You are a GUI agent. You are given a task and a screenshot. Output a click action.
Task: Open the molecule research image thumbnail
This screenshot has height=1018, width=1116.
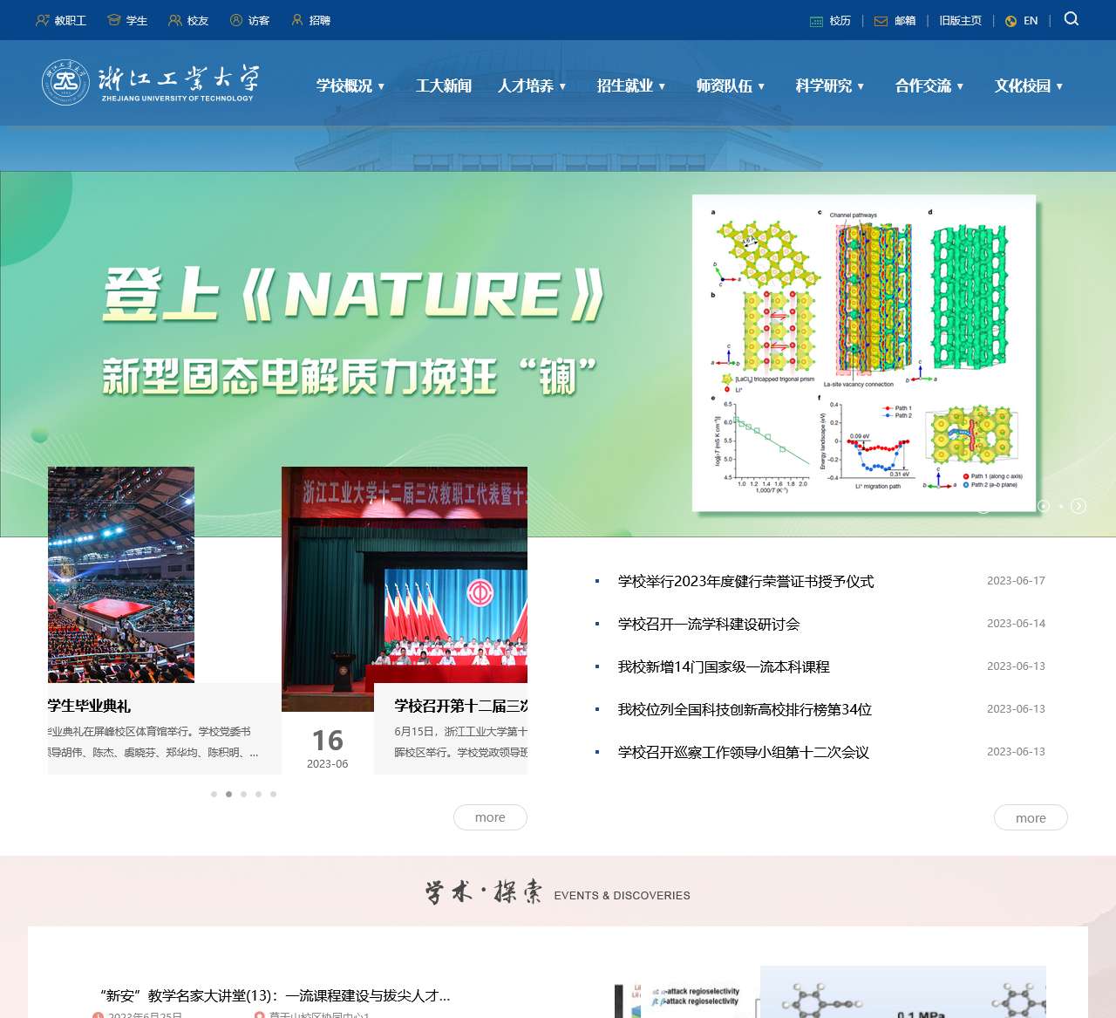(903, 992)
